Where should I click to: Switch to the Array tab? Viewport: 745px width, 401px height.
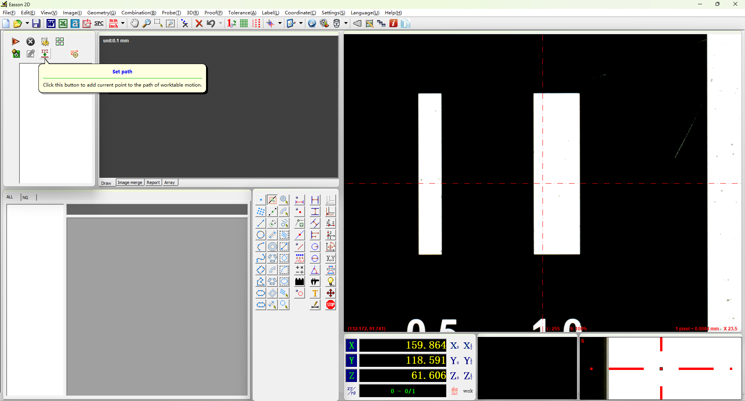coord(170,182)
